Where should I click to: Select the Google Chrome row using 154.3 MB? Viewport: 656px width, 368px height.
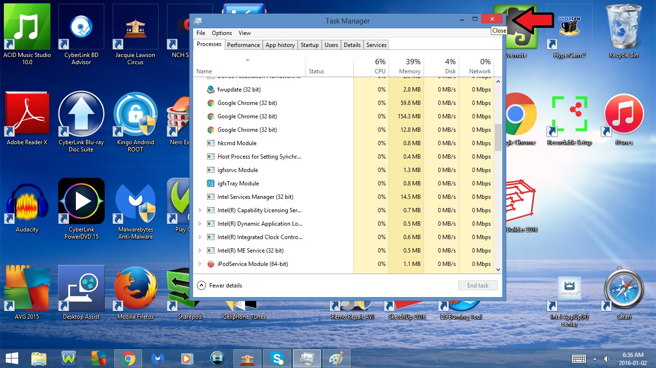coord(344,116)
